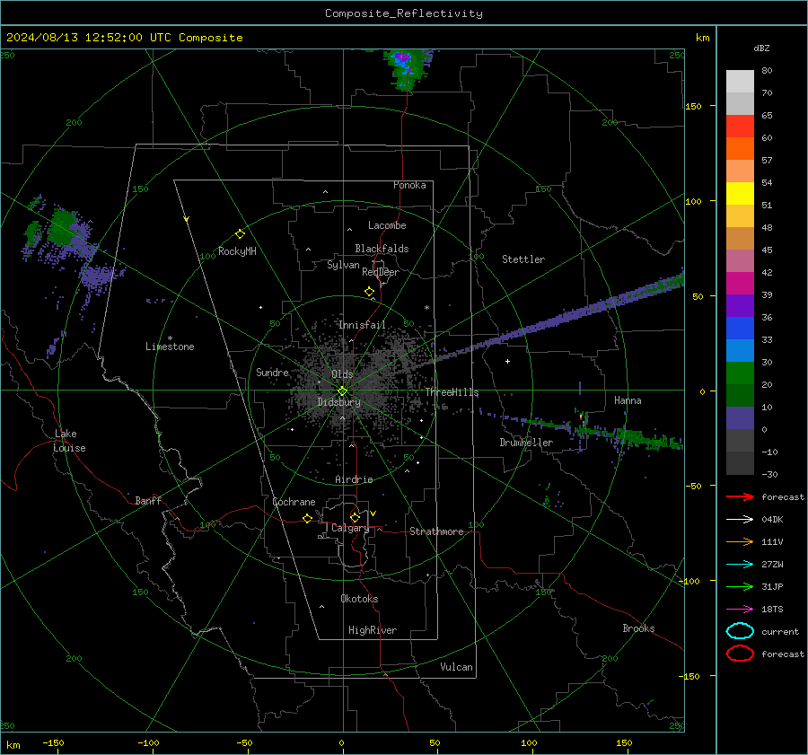
Task: Click the star marker above Limestone
Action: click(x=170, y=338)
